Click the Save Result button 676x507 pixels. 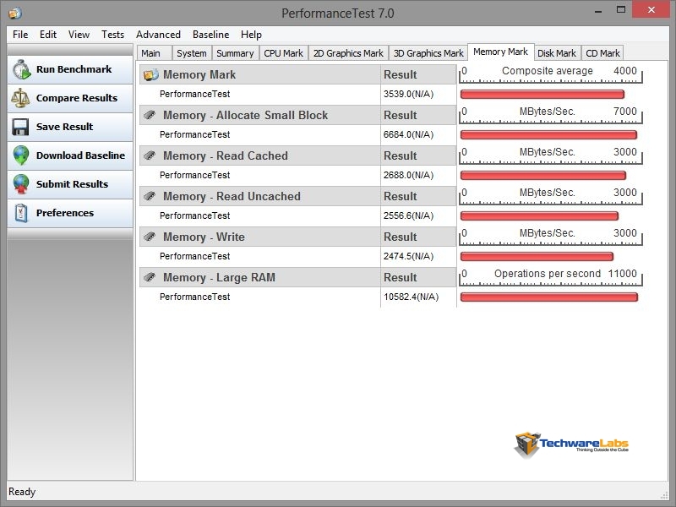pos(70,127)
